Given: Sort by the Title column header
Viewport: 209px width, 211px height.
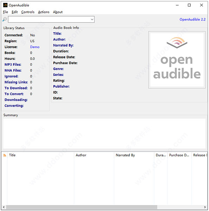Looking at the screenshot, I should point(41,155).
